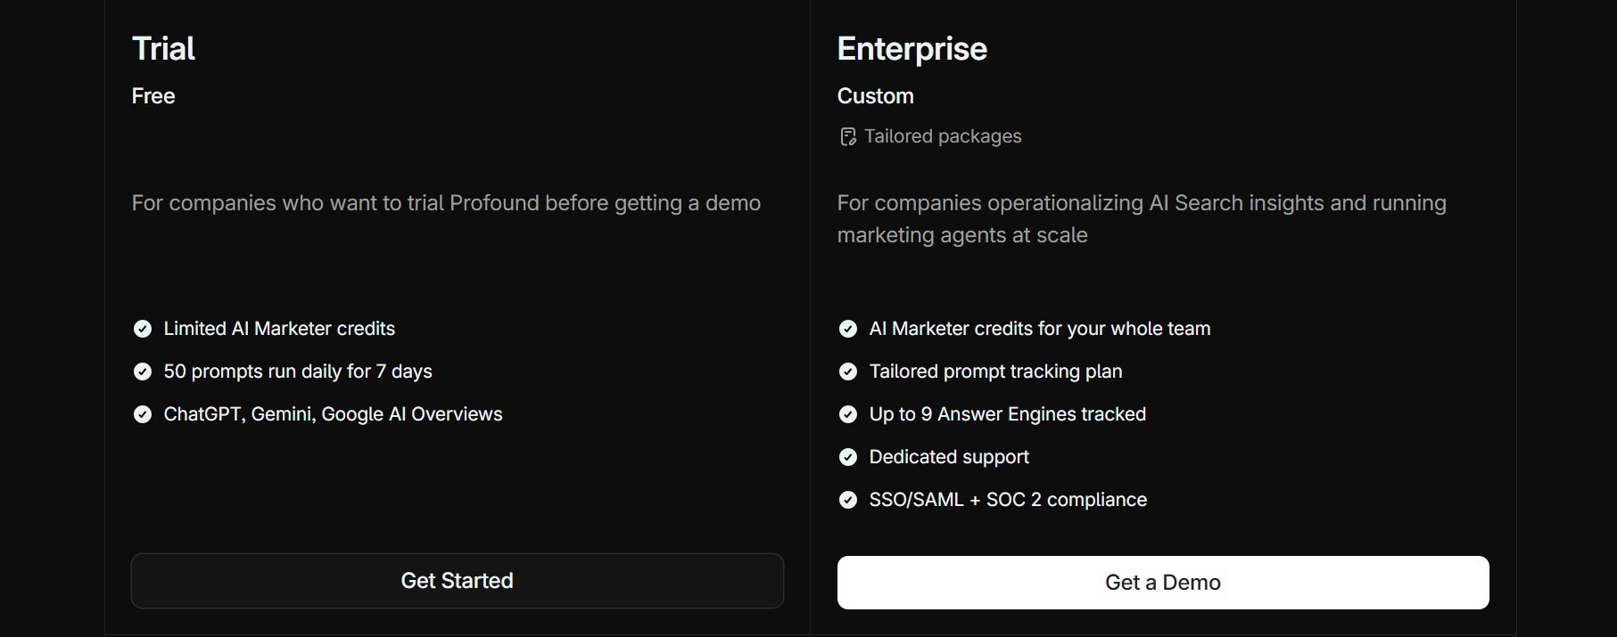Select the Enterprise plan heading
The image size is (1617, 637).
912,49
